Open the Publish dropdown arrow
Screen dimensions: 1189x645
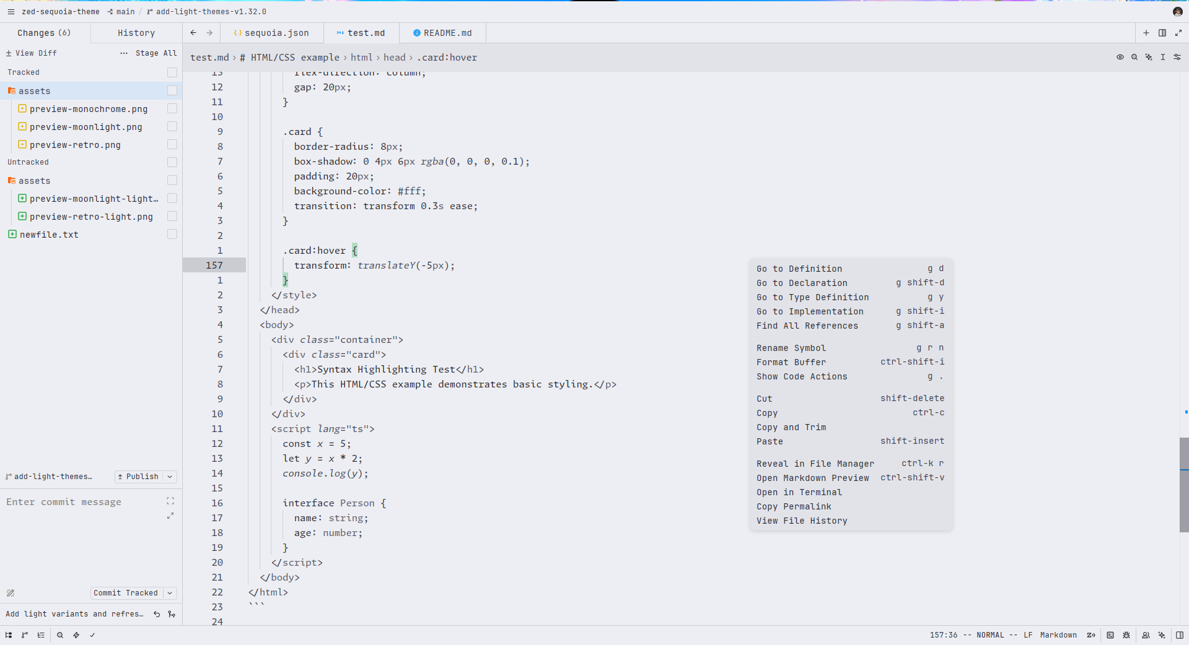tap(170, 477)
